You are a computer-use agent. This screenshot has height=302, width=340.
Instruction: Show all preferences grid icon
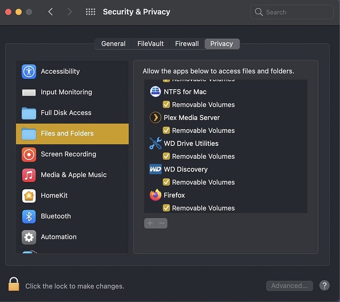click(x=91, y=12)
